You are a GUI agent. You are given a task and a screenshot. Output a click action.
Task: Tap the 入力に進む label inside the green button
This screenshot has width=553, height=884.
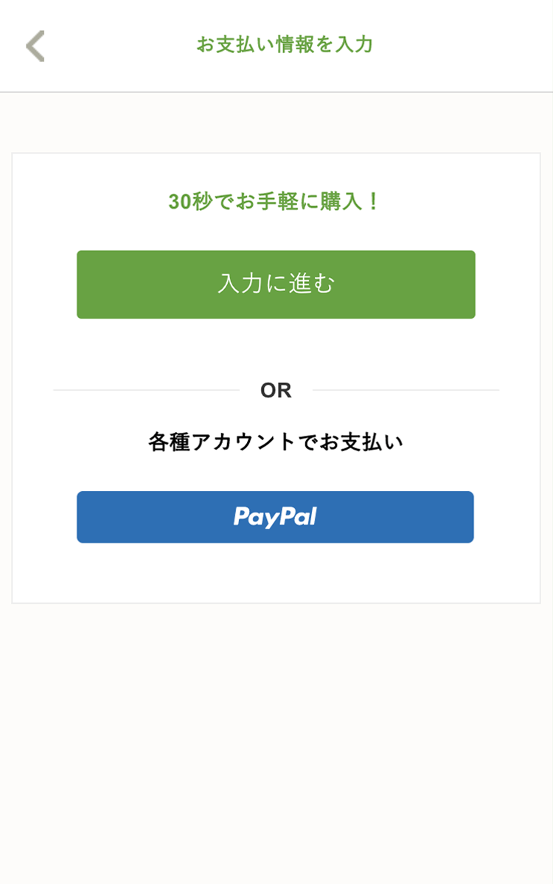tap(276, 284)
